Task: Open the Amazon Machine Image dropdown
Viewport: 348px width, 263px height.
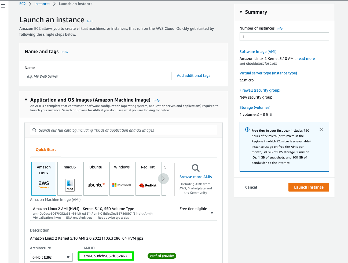Action: pos(123,213)
